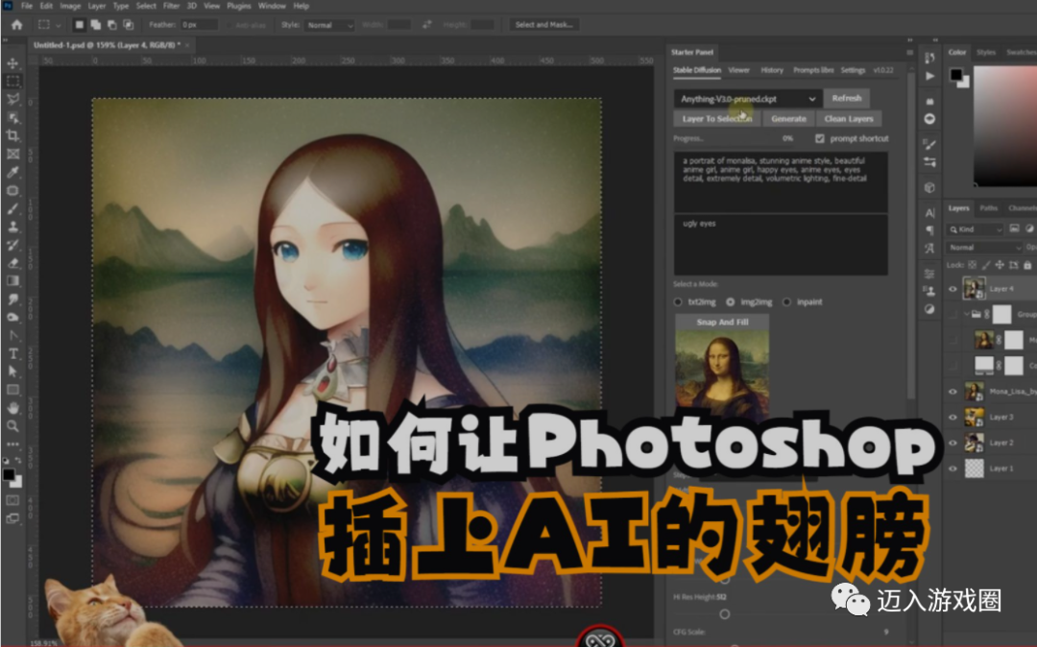Viewport: 1037px width, 647px height.
Task: Select the Eraser tool
Action: click(x=12, y=263)
